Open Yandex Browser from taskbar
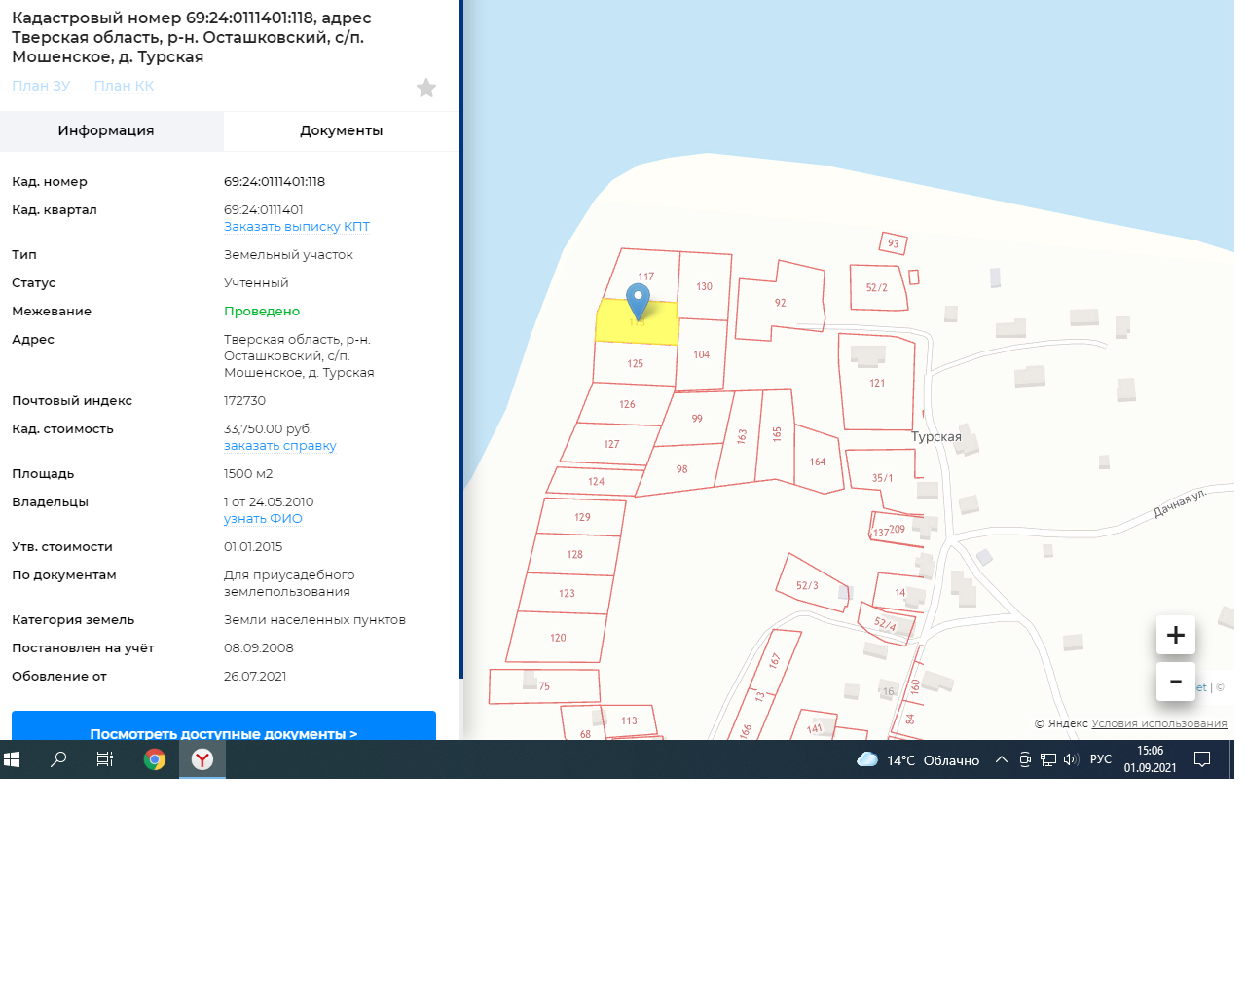This screenshot has width=1246, height=997. (x=202, y=759)
